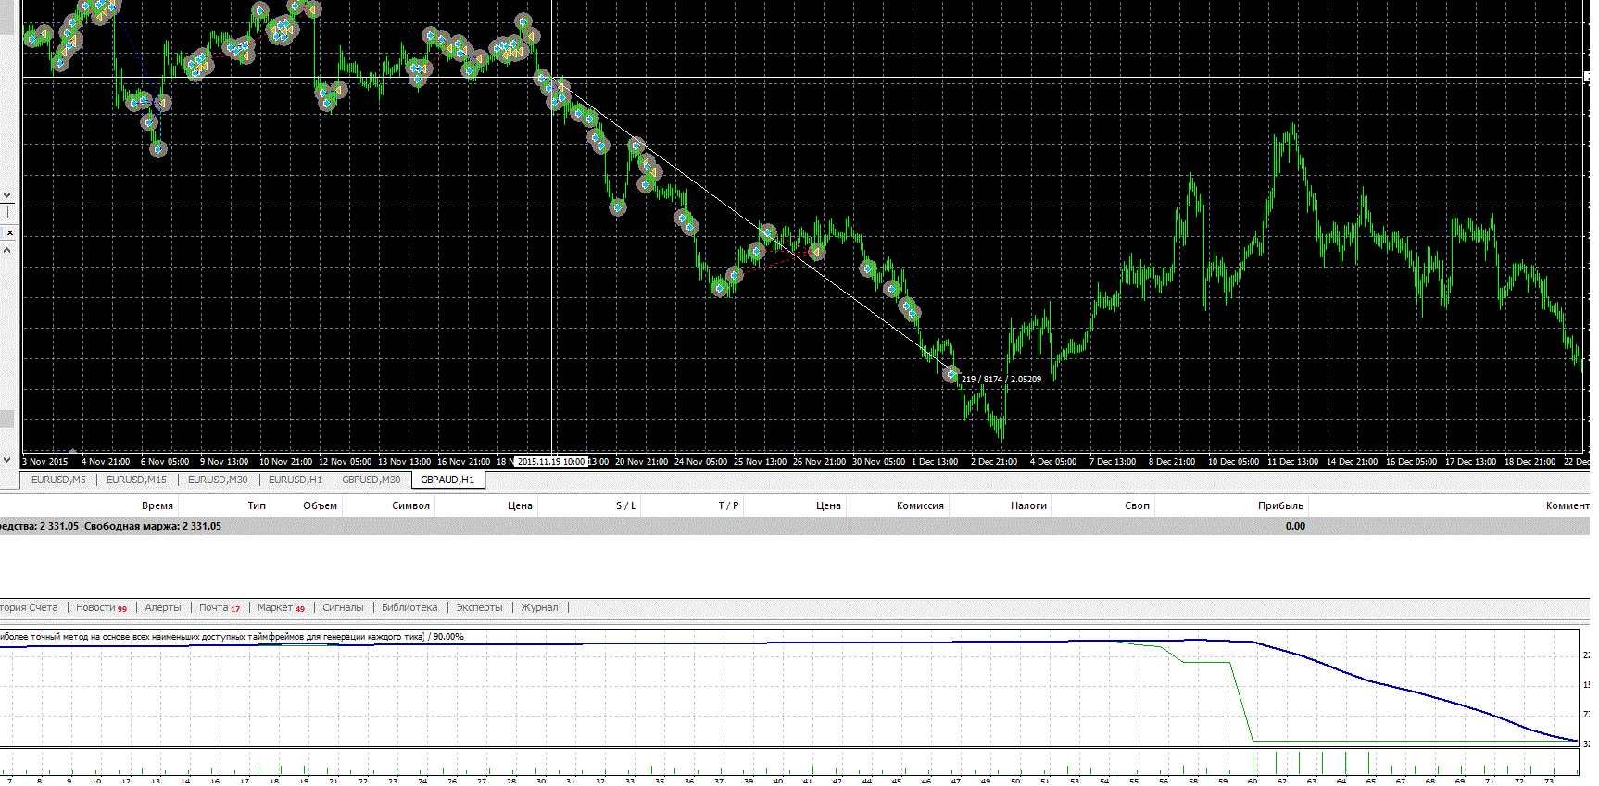1599x786 pixels.
Task: Show the Журнал tab
Action: pos(539,608)
